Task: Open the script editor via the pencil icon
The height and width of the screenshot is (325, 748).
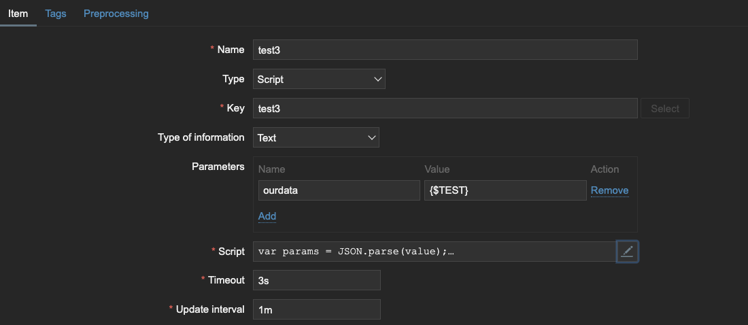Action: coord(628,252)
